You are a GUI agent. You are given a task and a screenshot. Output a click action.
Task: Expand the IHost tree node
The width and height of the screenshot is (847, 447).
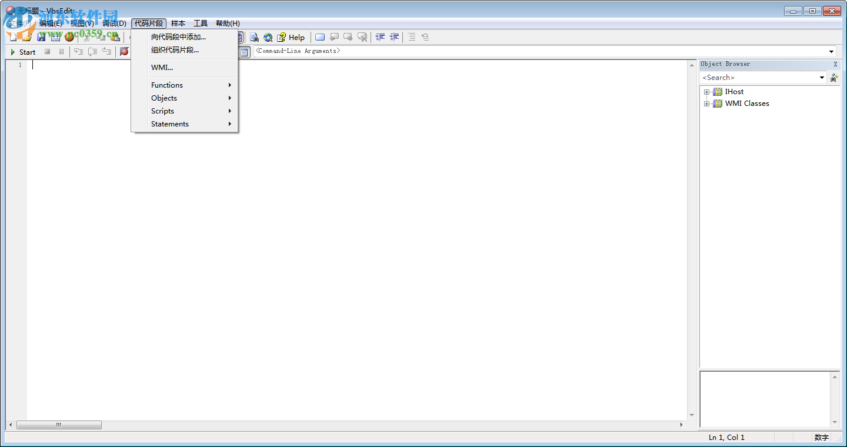tap(707, 92)
